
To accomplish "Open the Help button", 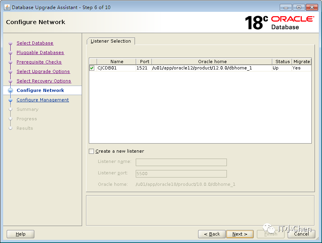I will (21, 234).
